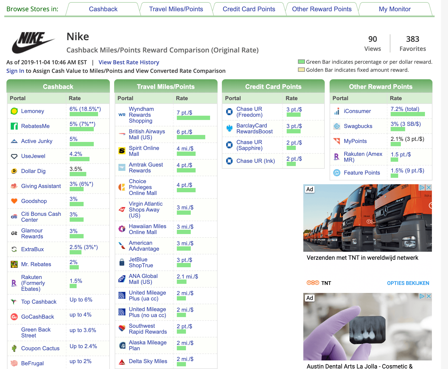448x369 pixels.
Task: Open the Wyndham Rewards Shopping portal link
Action: [x=141, y=115]
